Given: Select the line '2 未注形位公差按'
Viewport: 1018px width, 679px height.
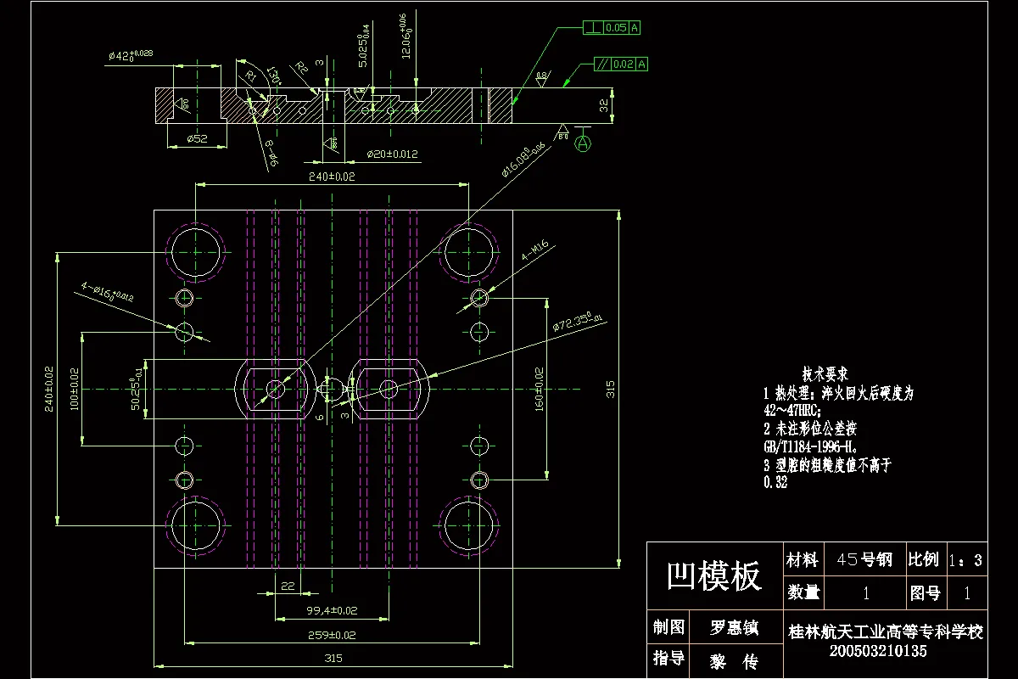Looking at the screenshot, I should (x=809, y=429).
